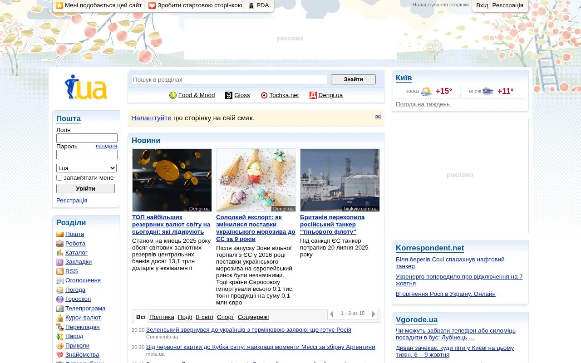Open 'Реєстрація' link under login form

(72, 201)
